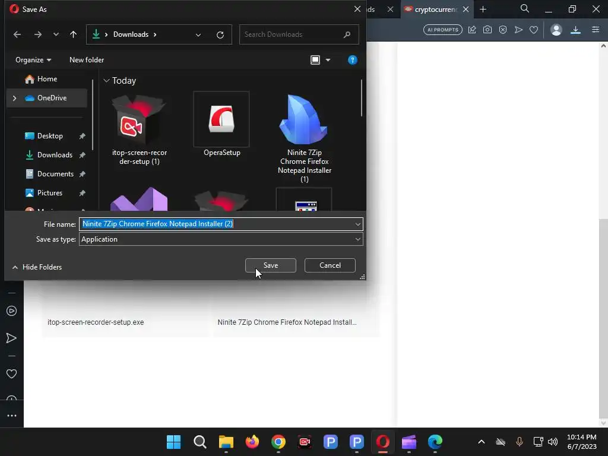
Task: Open Opera account profile icon
Action: pos(556,30)
